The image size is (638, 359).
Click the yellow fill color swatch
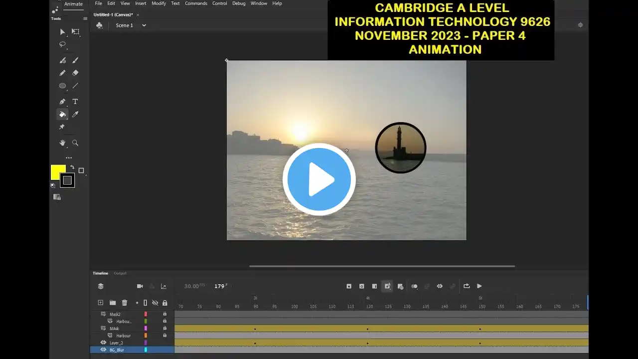(x=58, y=172)
